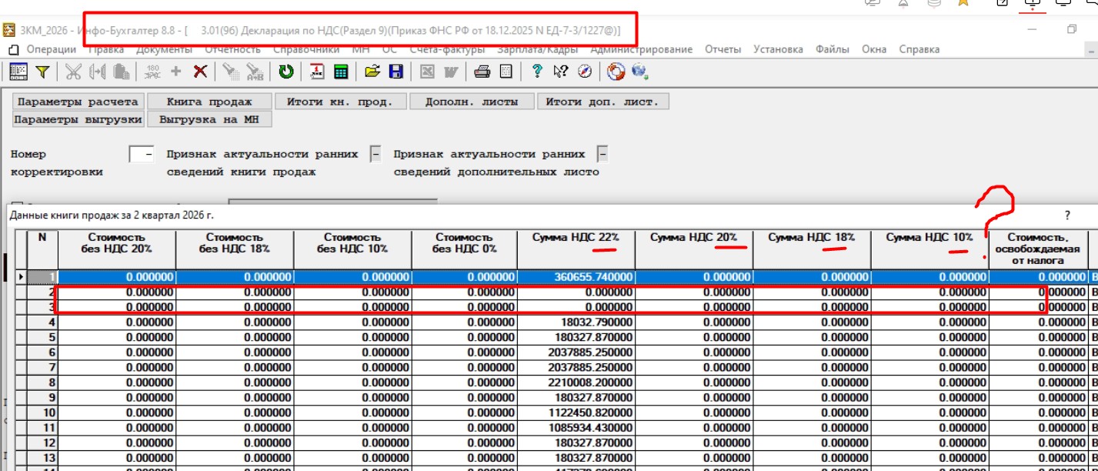Viewport: 1098px width, 471px height.
Task: Click the Дополн. листы button
Action: pyautogui.click(x=472, y=102)
